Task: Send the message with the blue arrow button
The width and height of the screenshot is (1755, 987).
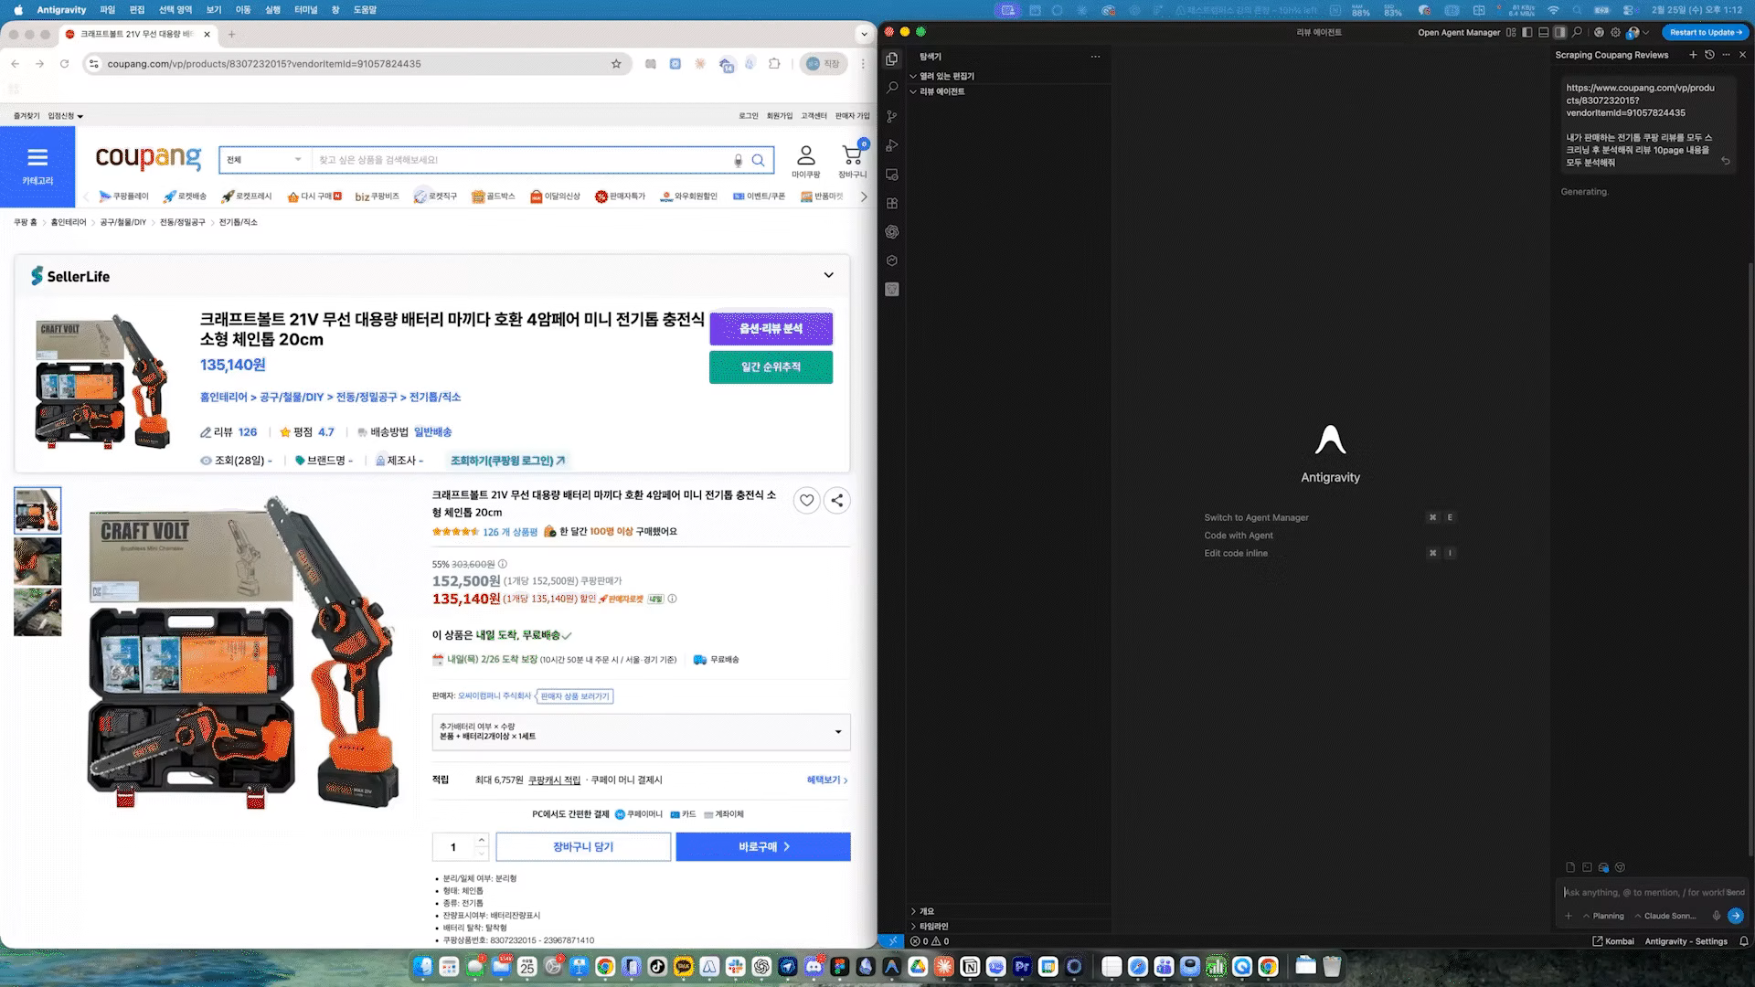Action: 1736,916
